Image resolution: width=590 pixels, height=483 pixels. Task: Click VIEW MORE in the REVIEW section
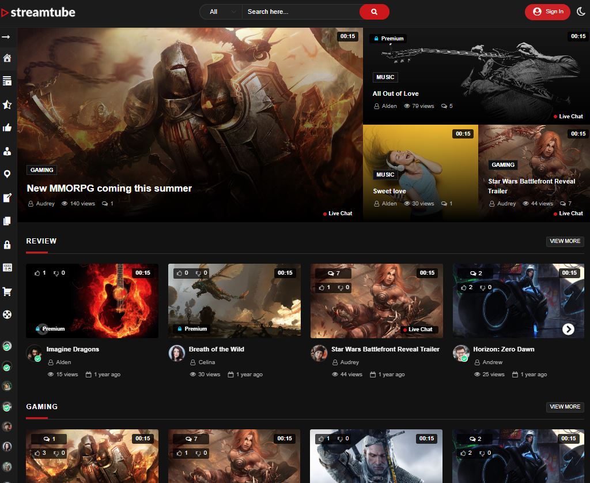[x=565, y=241]
